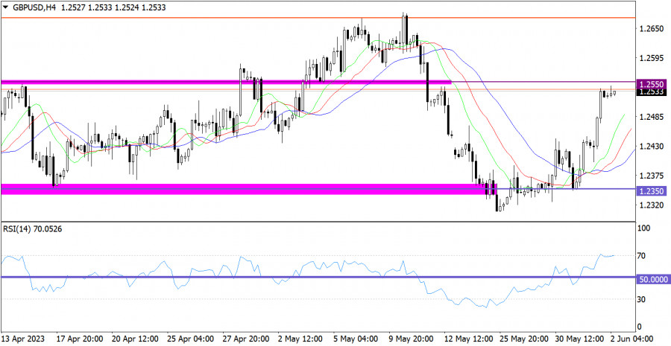The image size is (671, 346).
Task: Click the 1.2650 price axis label
Action: pyautogui.click(x=651, y=29)
